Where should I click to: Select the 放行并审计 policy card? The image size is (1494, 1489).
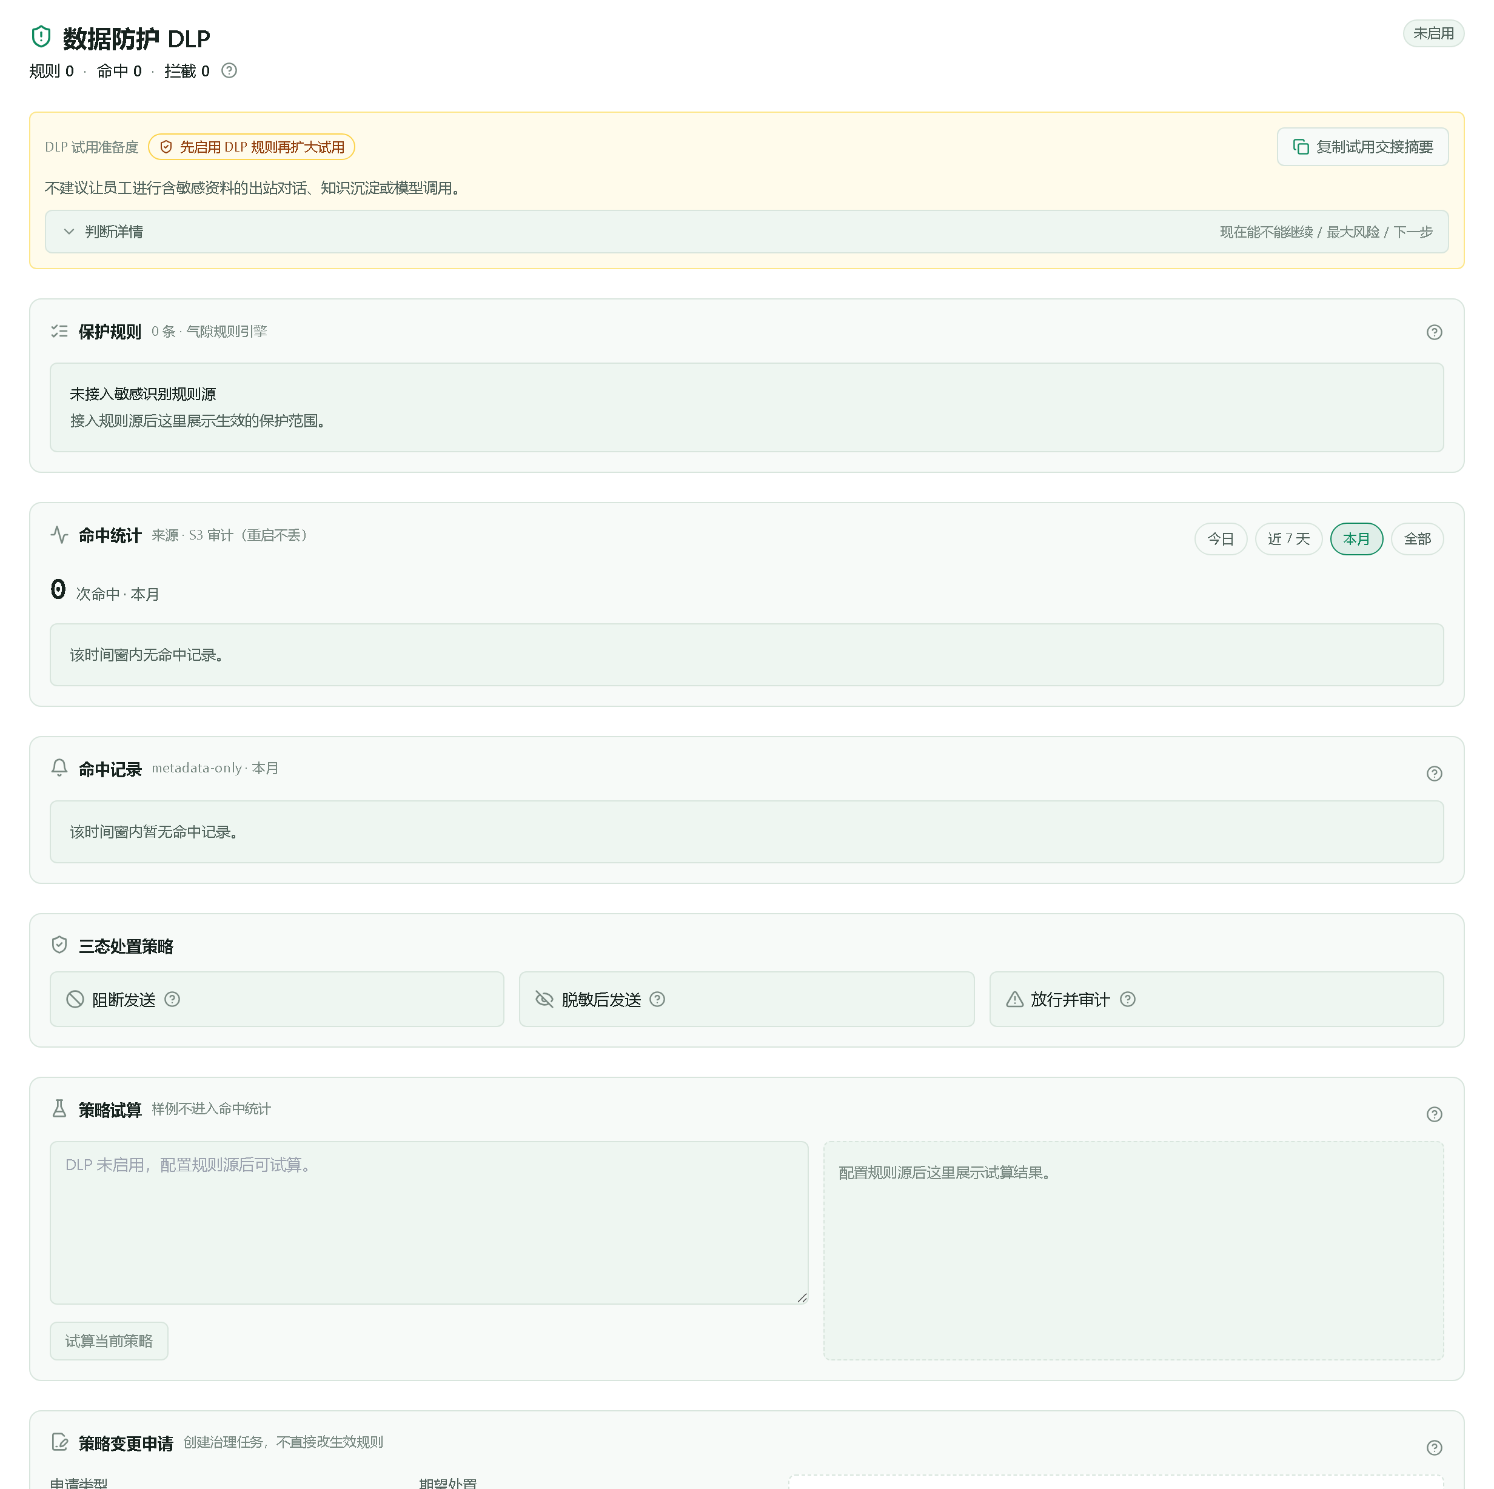(x=1216, y=999)
